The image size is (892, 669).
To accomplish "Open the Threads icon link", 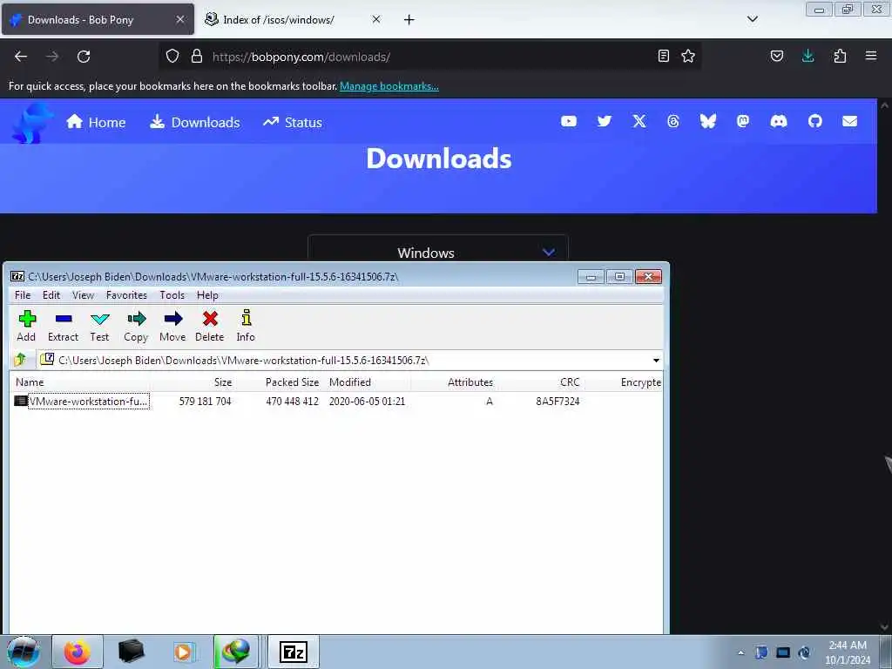I will tap(673, 121).
